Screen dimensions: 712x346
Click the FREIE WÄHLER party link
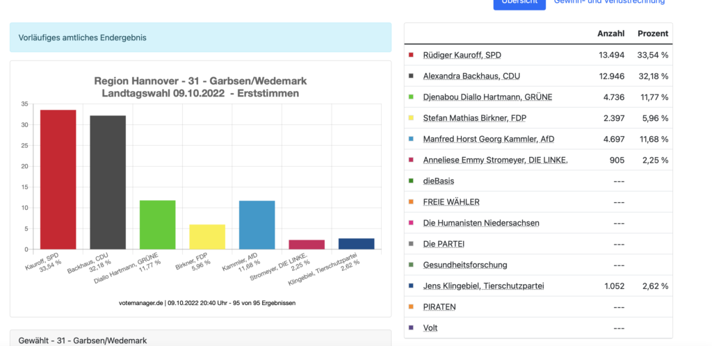[x=451, y=201]
